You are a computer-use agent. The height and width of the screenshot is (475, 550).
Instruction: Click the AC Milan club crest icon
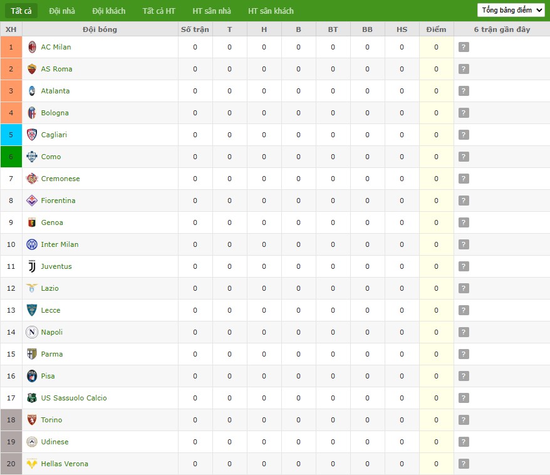coord(32,47)
